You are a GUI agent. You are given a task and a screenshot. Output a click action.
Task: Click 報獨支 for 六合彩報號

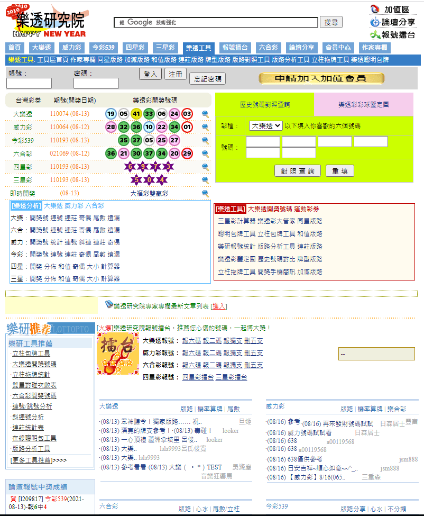(x=233, y=365)
